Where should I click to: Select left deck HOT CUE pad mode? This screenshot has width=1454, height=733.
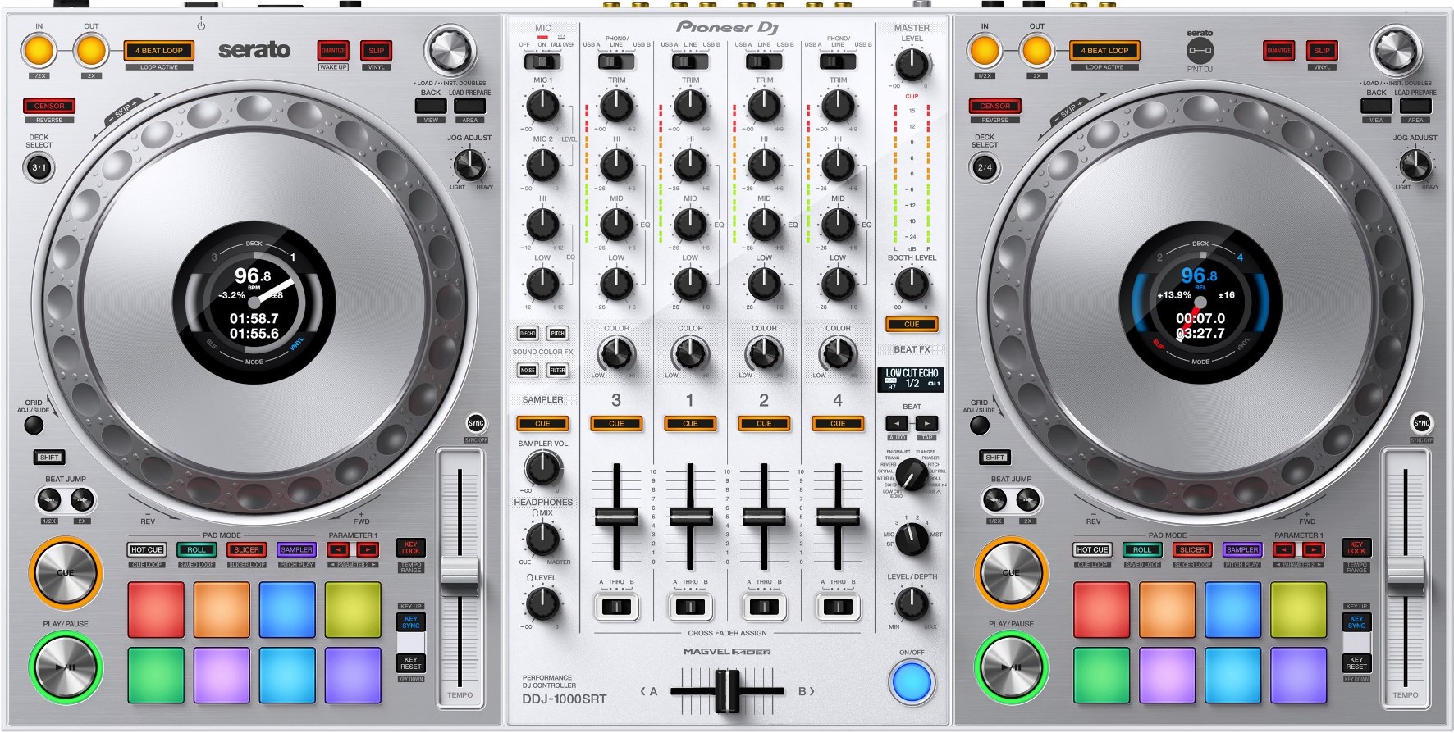pyautogui.click(x=148, y=549)
